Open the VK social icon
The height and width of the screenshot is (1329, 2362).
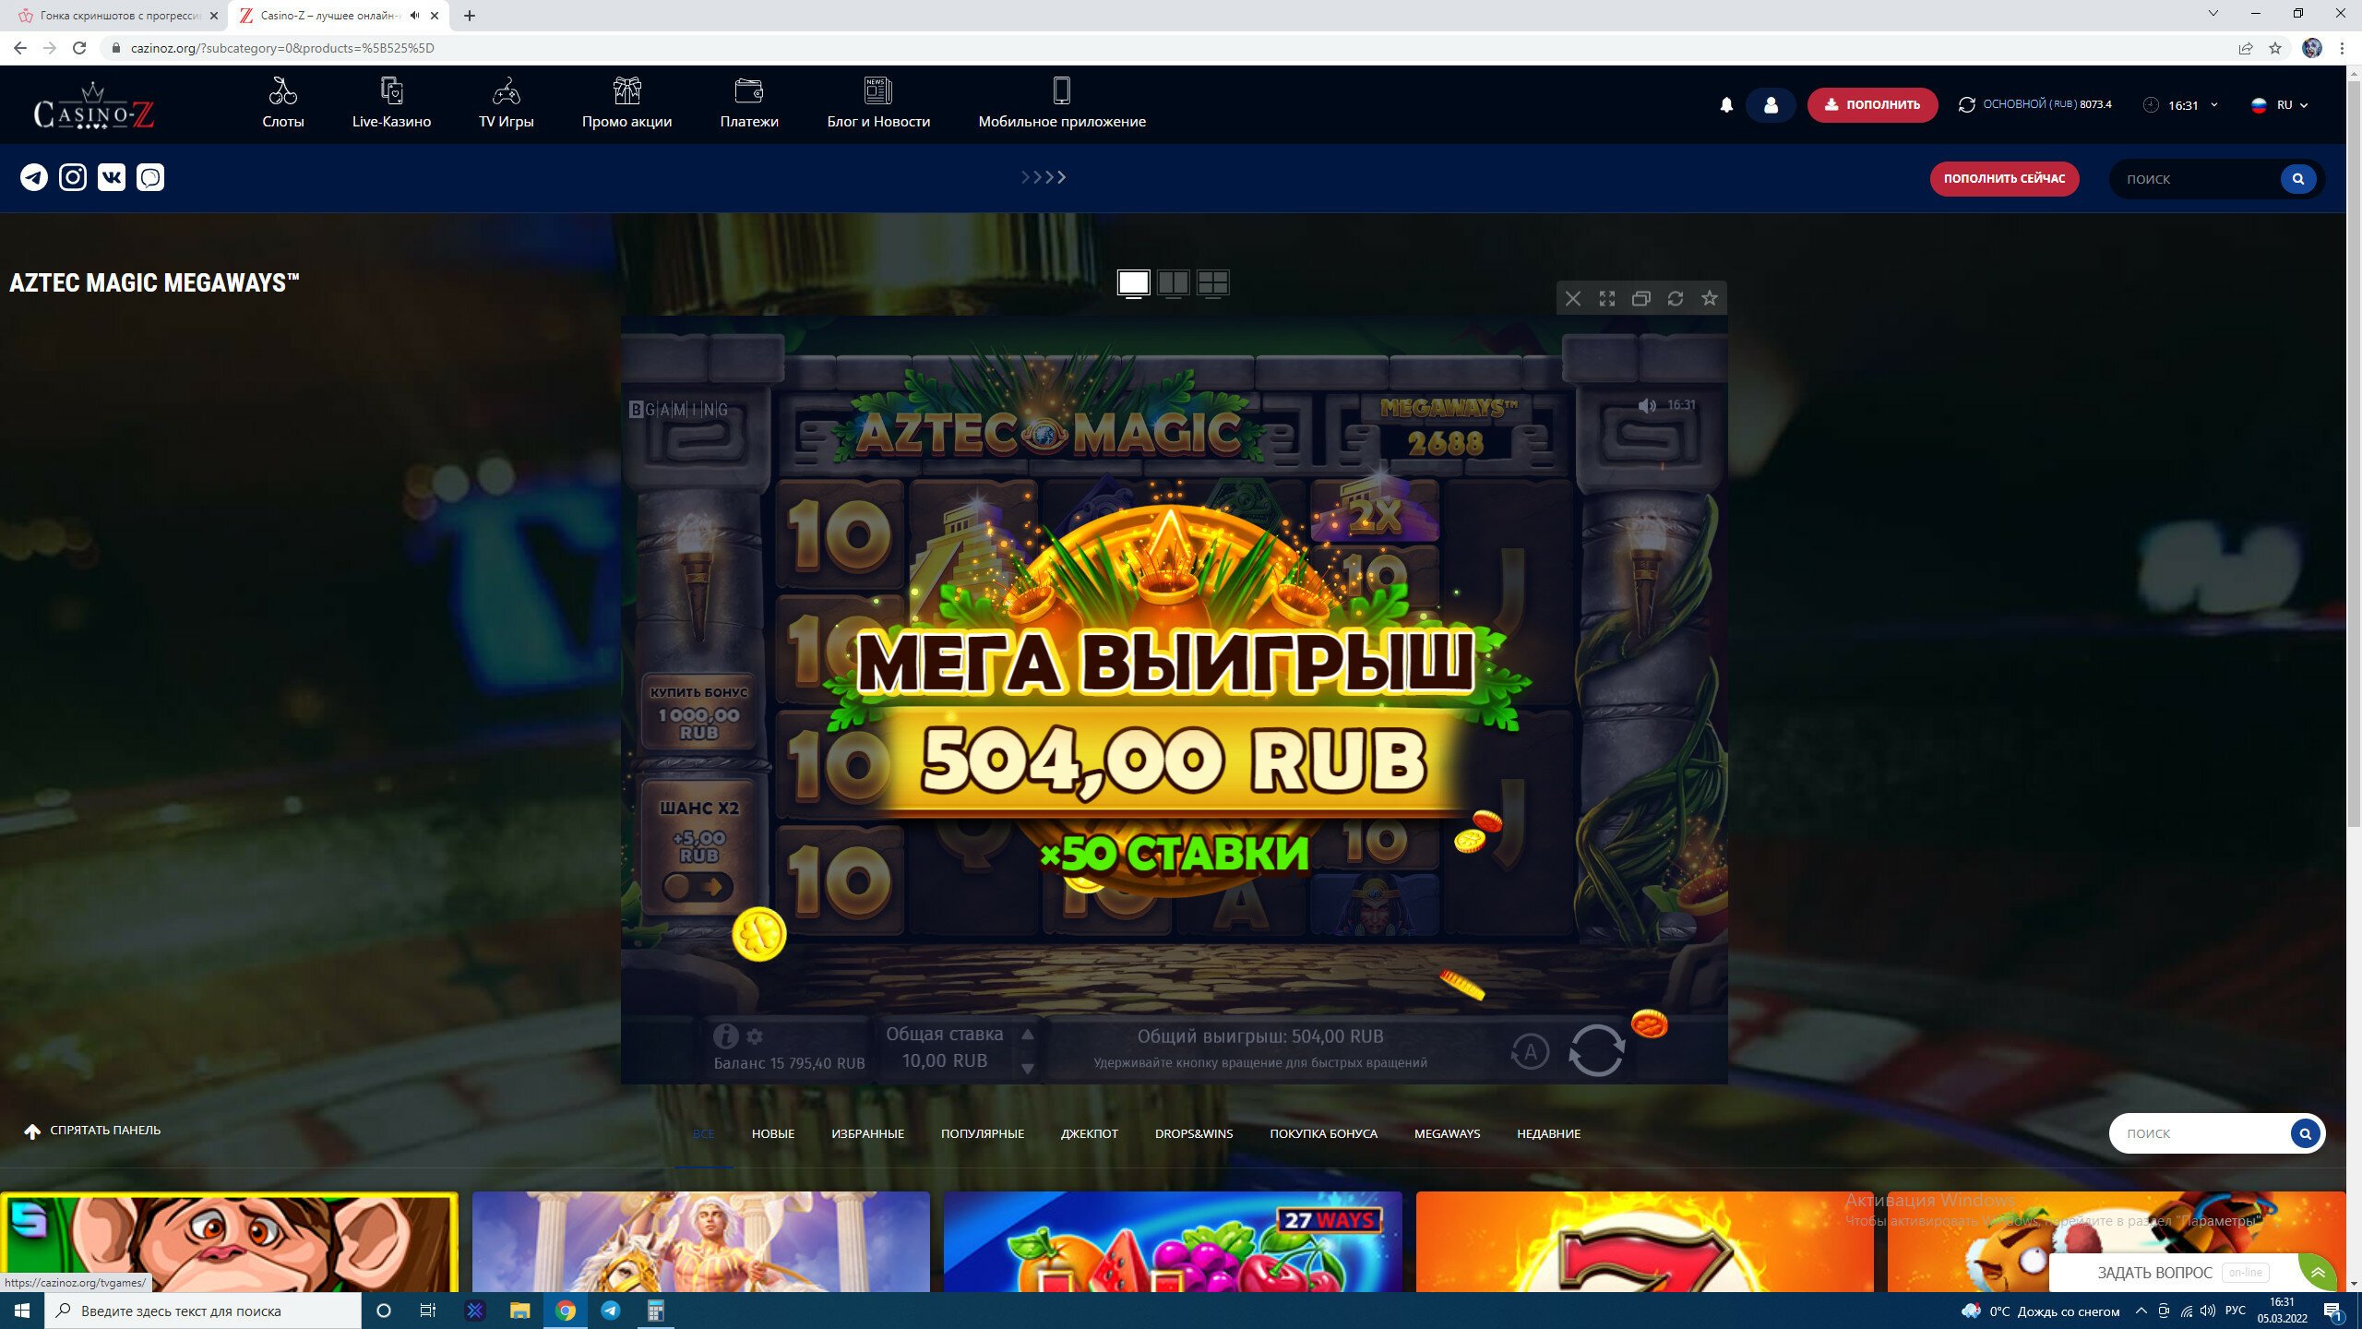click(x=112, y=177)
